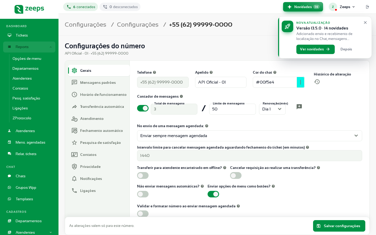Image resolution: width=376 pixels, height=235 pixels.
Task: Click Salvar configurações button
Action: (339, 226)
